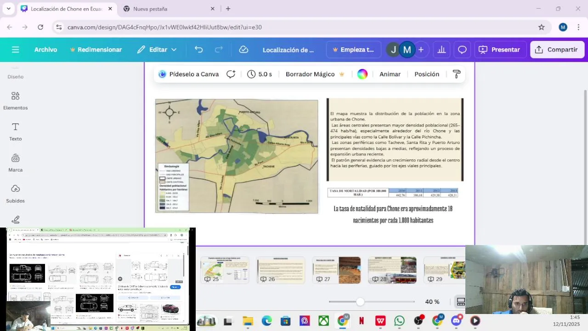Open slide thumbnail 26
The width and height of the screenshot is (588, 331).
[x=281, y=270]
